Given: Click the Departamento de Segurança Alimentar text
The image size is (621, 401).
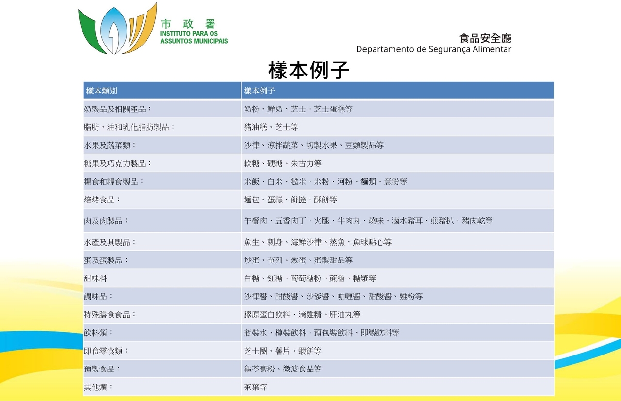Looking at the screenshot, I should (x=433, y=49).
